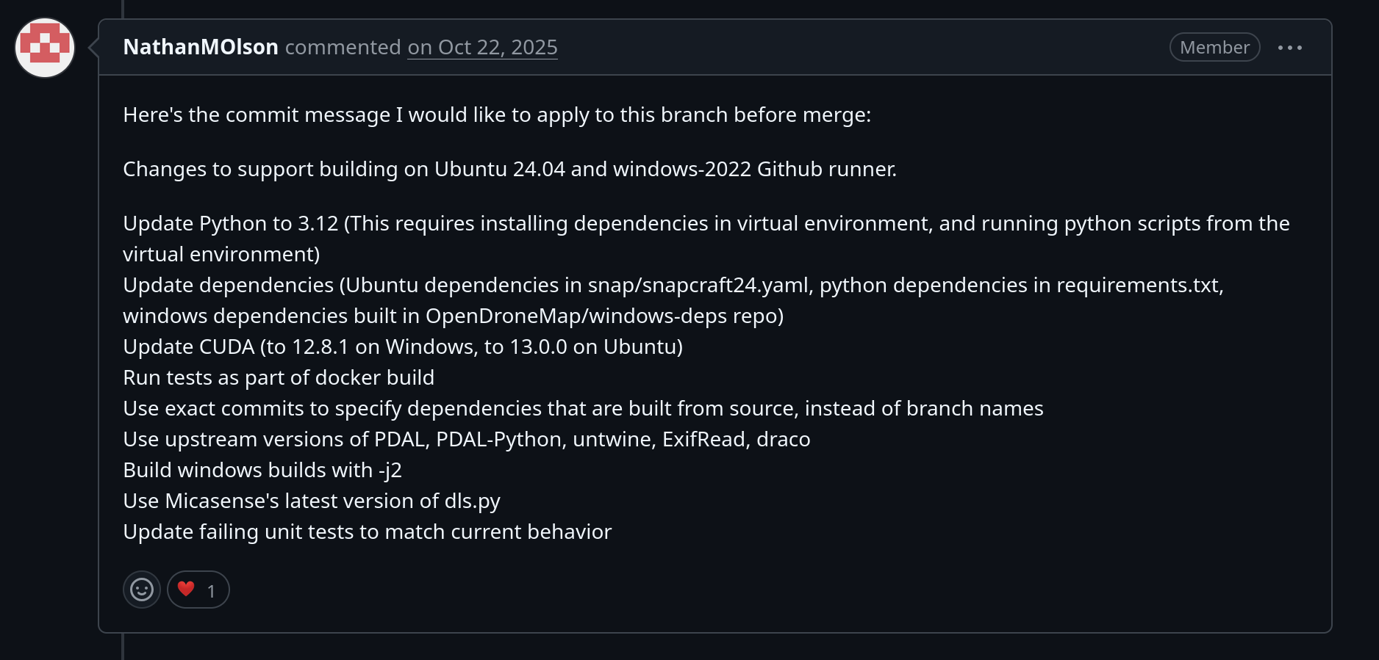Click NathanMOlson's pixelated avatar image

pyautogui.click(x=45, y=48)
